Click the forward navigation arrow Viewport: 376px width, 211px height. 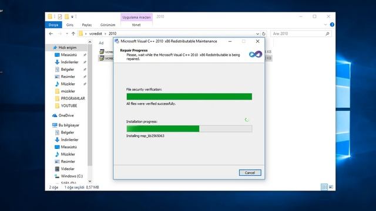(x=60, y=34)
